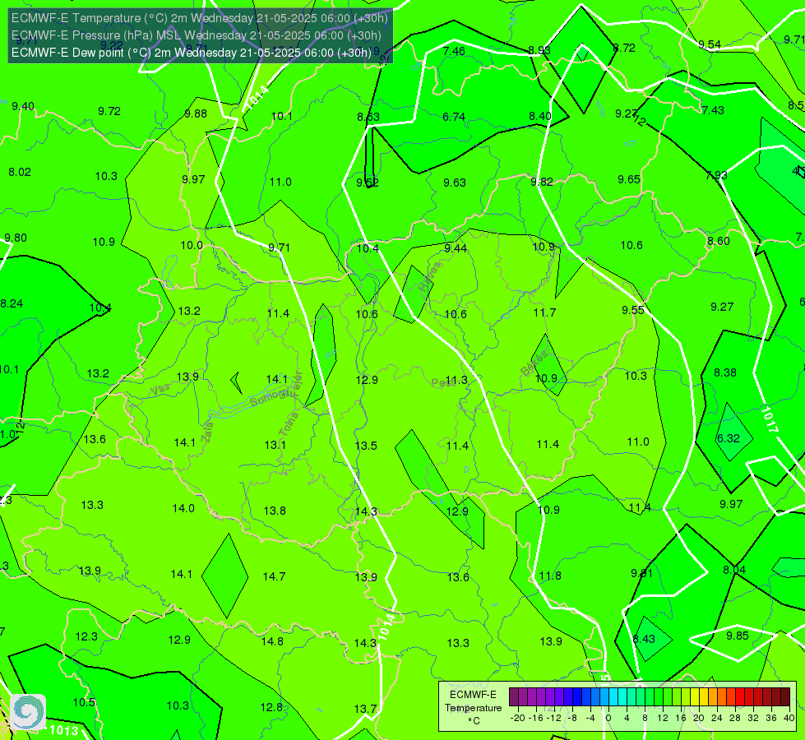Click the legend title 'ECMWF-E Temperature °C'

point(473,708)
